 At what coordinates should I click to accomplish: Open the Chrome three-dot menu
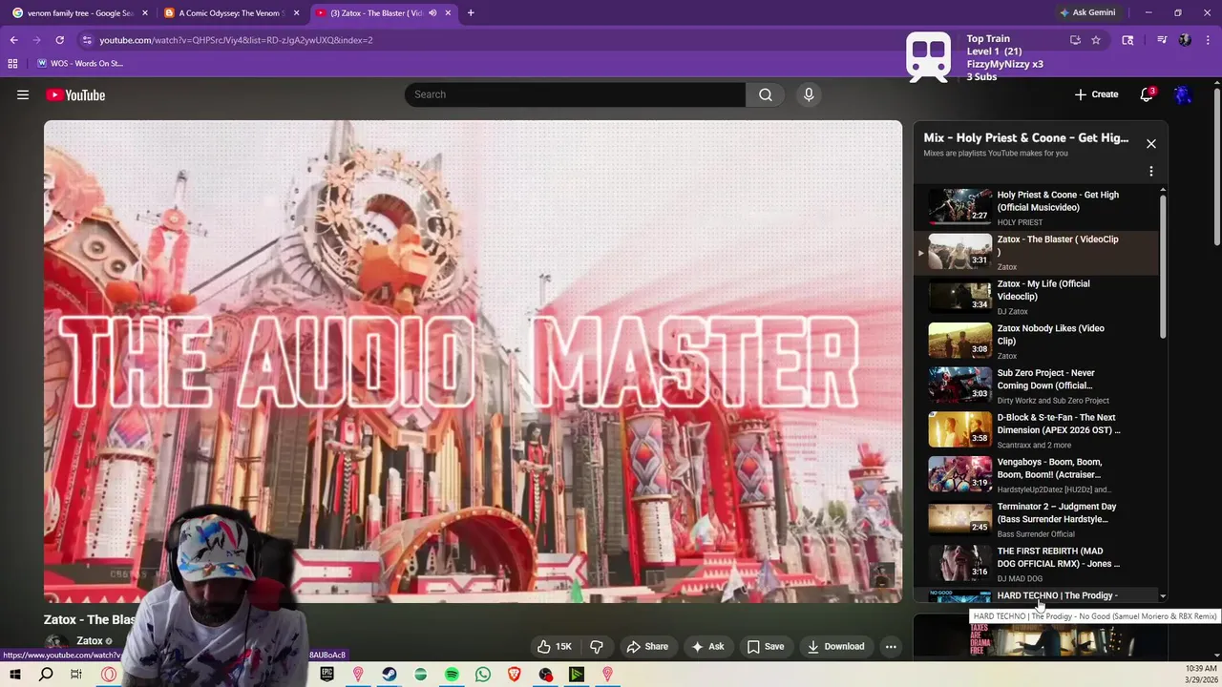1207,40
